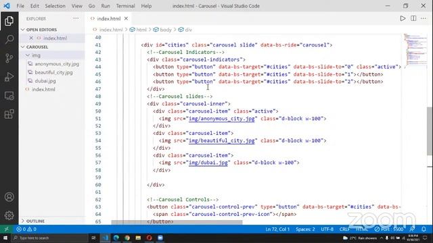
Task: Click the Windows taskbar search box
Action: tap(49, 238)
